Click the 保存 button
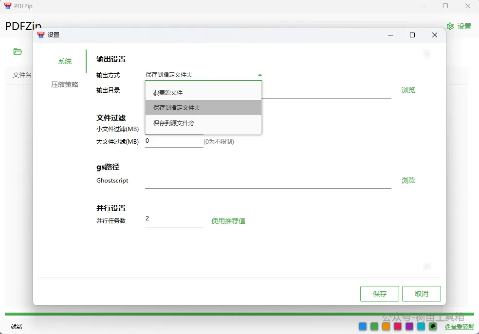The image size is (479, 334). click(379, 294)
